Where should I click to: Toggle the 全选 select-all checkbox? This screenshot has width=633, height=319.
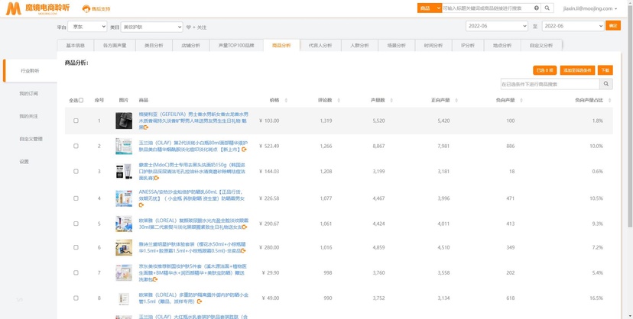(x=81, y=100)
